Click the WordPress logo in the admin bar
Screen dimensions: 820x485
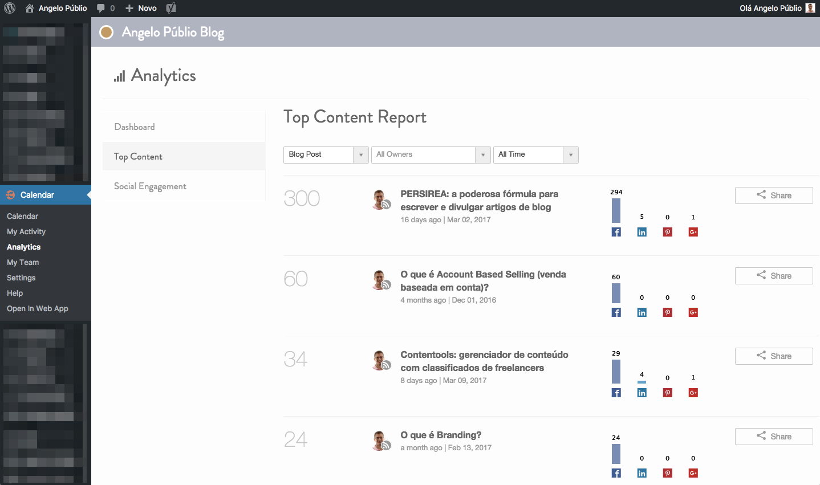pyautogui.click(x=9, y=8)
